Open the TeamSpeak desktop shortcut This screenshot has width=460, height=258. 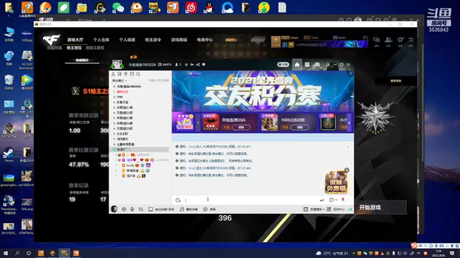[9, 205]
